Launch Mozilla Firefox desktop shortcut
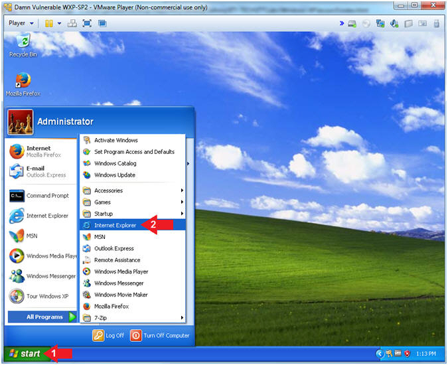Viewport: 448px width, 365px height. (23, 84)
